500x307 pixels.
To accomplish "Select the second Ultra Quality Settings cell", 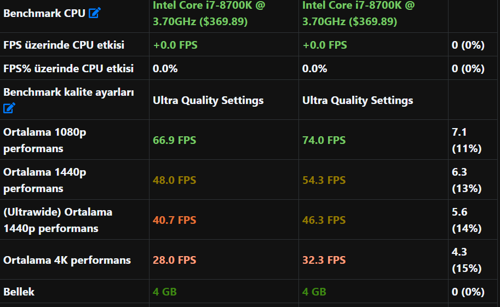I will point(358,100).
